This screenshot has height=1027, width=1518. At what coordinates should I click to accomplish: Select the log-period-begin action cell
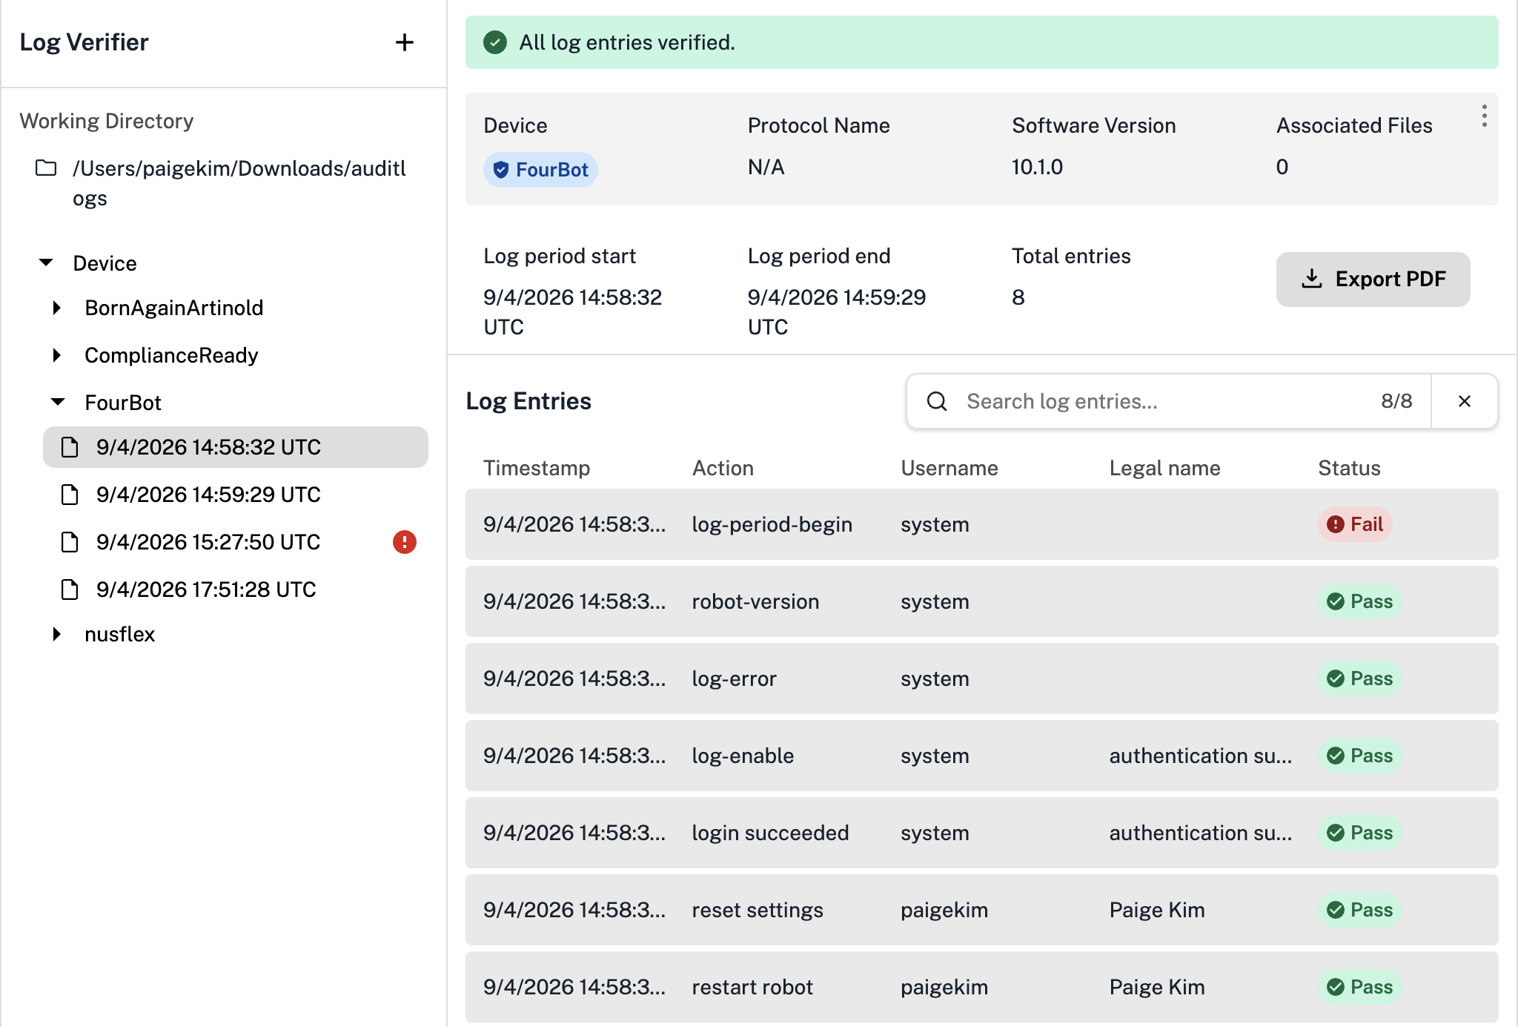tap(772, 524)
